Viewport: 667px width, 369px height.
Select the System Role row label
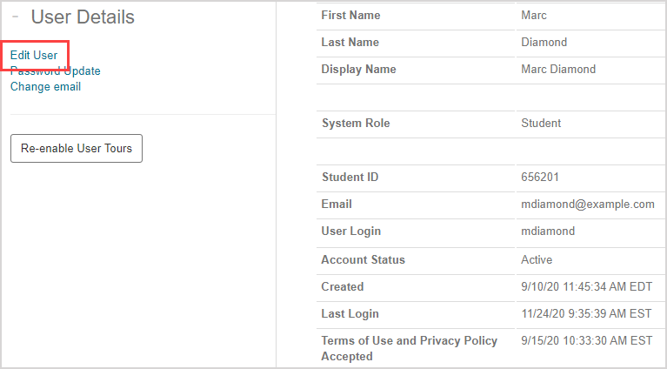click(356, 124)
